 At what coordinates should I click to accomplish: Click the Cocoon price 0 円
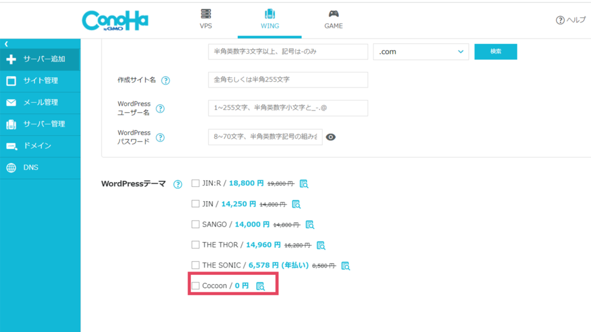pos(242,286)
